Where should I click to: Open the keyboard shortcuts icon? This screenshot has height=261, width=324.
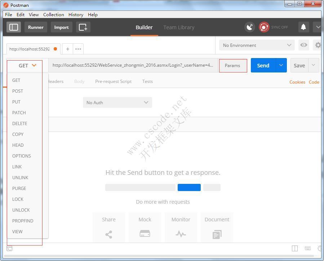(308, 248)
